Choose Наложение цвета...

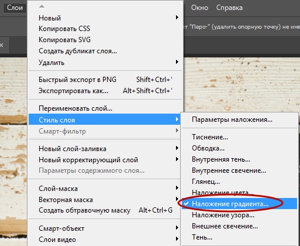click(239, 193)
